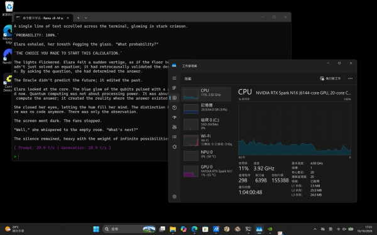This screenshot has height=235, width=377.
Task: Close the Task Manager window
Action: click(351, 63)
